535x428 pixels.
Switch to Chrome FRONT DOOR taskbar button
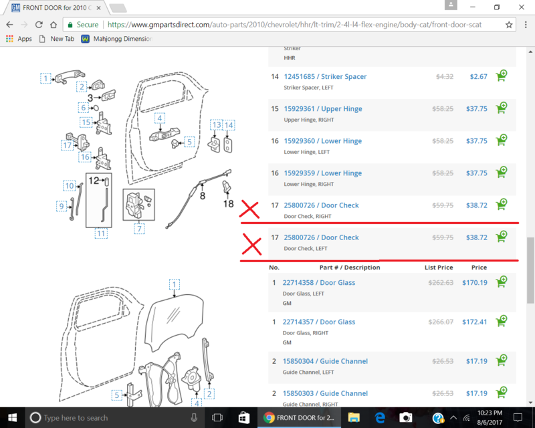pyautogui.click(x=299, y=417)
